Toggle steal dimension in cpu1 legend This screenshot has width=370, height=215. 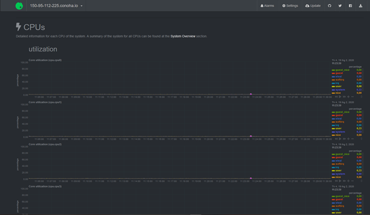[337, 118]
